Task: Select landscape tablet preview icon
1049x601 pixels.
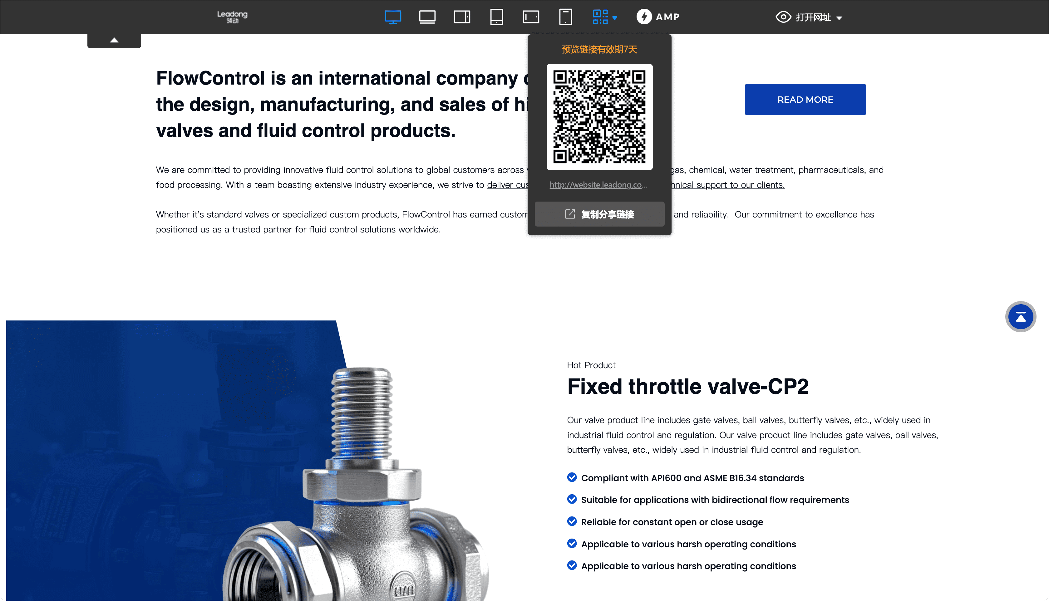Action: coord(462,17)
